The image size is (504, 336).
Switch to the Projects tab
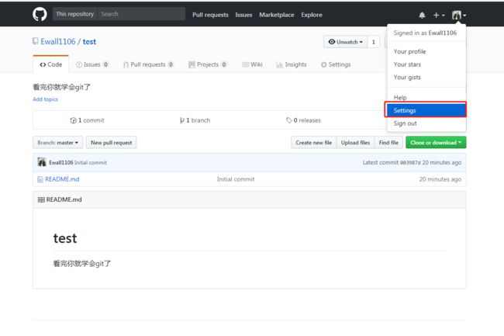coord(208,64)
